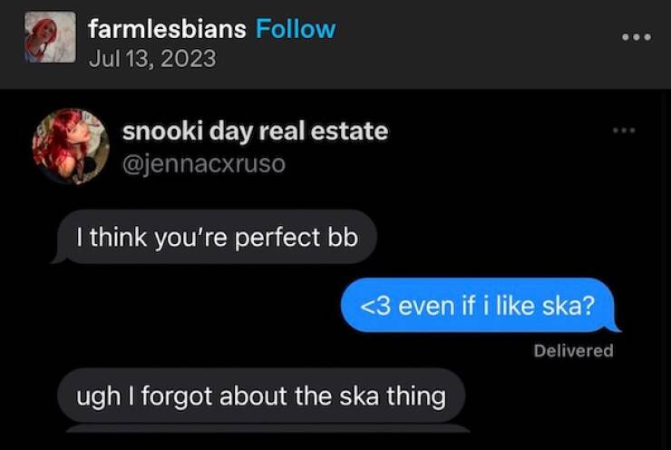Image resolution: width=671 pixels, height=450 pixels.
Task: Click the @jennacxruso handle
Action: (x=204, y=164)
